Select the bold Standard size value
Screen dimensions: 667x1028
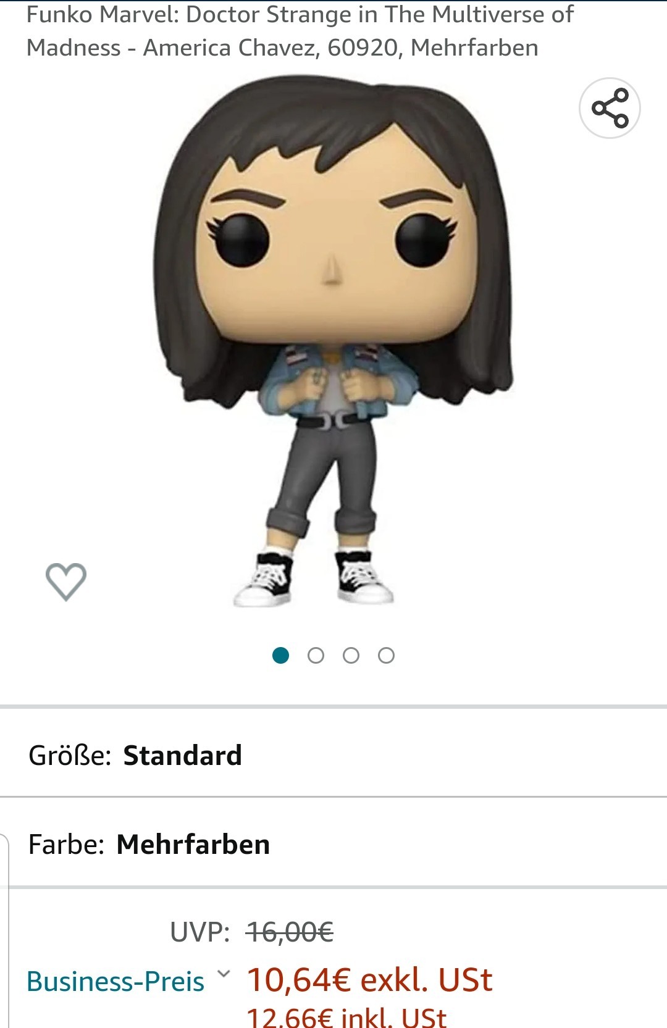pyautogui.click(x=183, y=755)
